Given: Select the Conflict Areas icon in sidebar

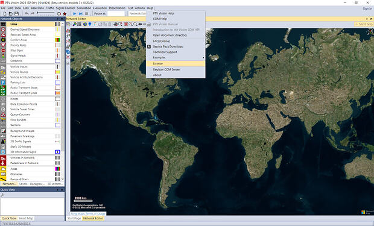Looking at the screenshot, I should coord(3,40).
